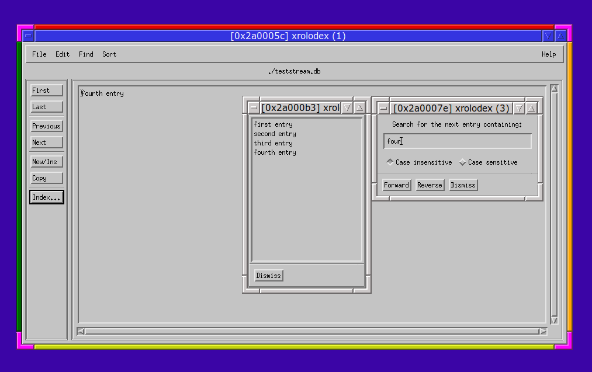Image resolution: width=592 pixels, height=372 pixels.
Task: Click the horizontal scrollbar left arrow
Action: click(x=81, y=331)
